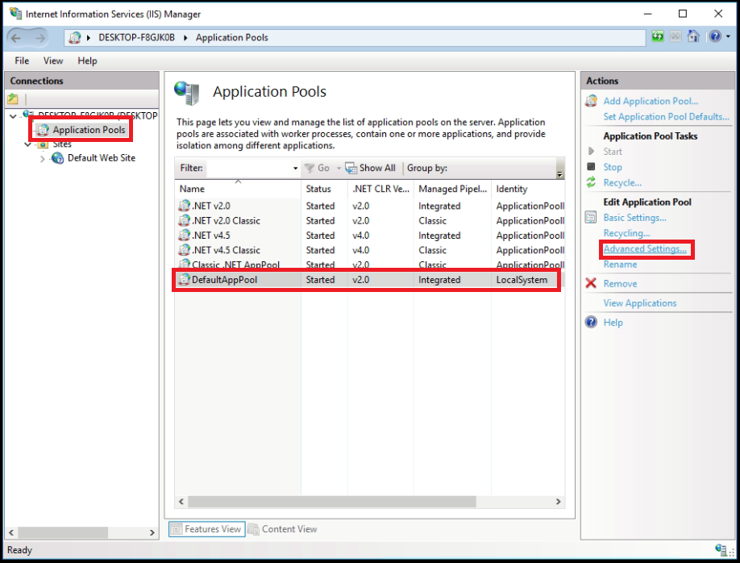Open Basic Settings link
This screenshot has height=563, width=740.
click(x=634, y=218)
